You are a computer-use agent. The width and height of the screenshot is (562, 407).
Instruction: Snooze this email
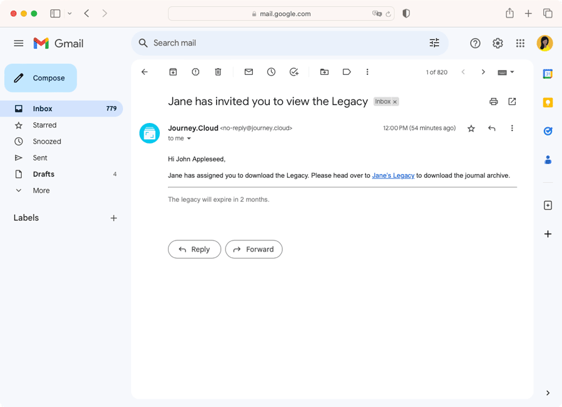pyautogui.click(x=271, y=72)
